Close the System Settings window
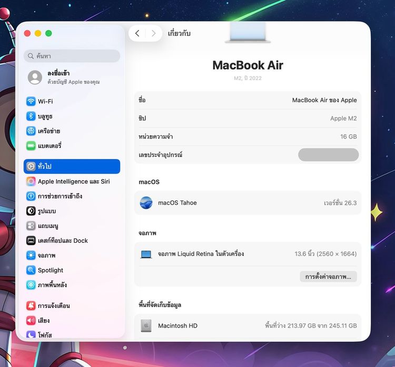The height and width of the screenshot is (367, 395). click(x=27, y=33)
